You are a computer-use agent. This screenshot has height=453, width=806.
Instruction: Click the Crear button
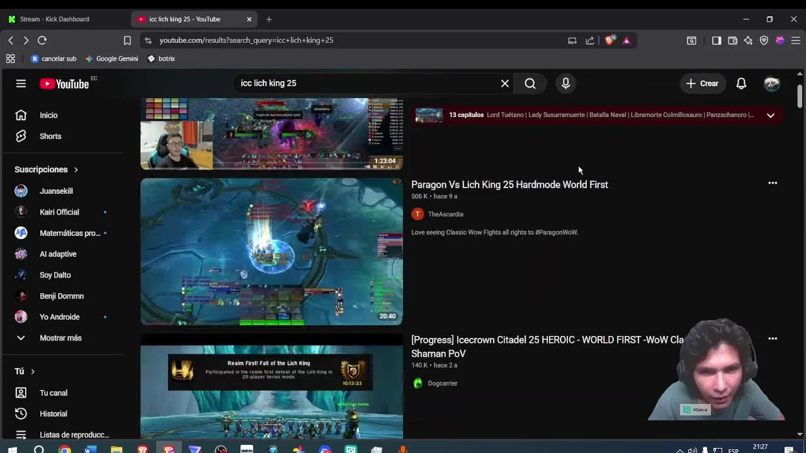click(702, 83)
